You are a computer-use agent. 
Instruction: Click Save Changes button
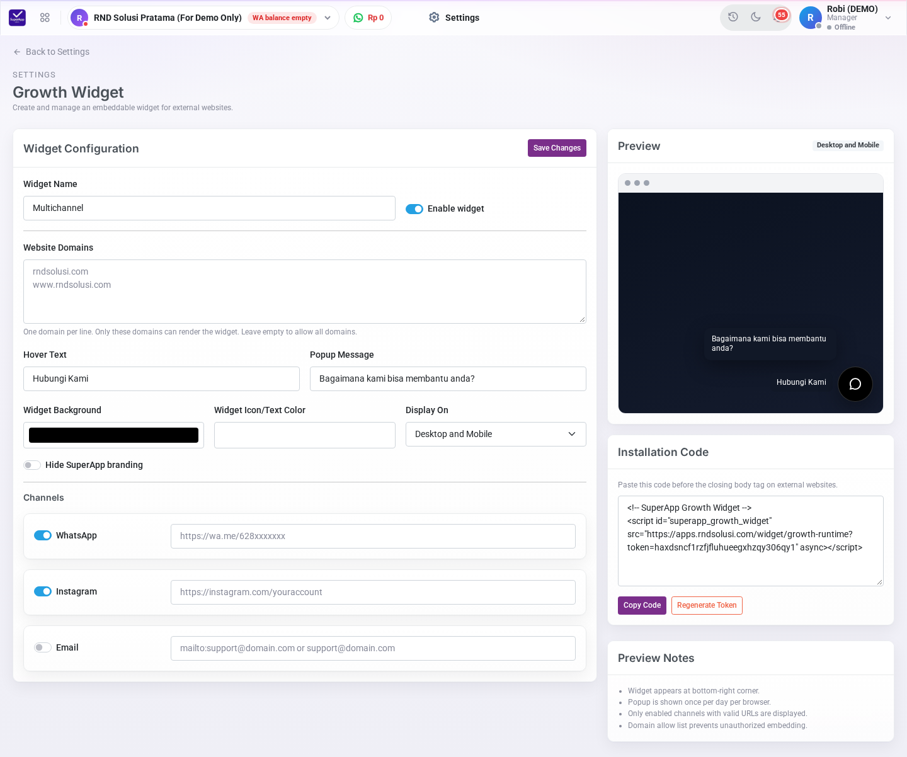[x=557, y=148]
